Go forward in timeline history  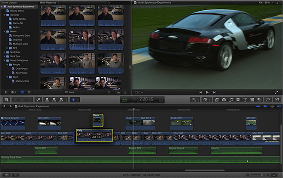click(x=11, y=106)
